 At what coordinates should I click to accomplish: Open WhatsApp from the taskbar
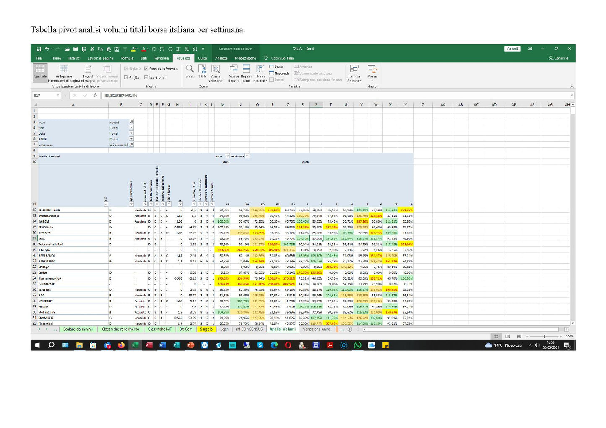click(x=357, y=345)
